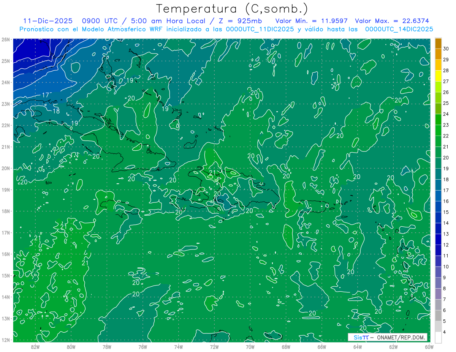
Task: Click the yellow legend swatch between 27 and 28
Action: tap(439, 76)
